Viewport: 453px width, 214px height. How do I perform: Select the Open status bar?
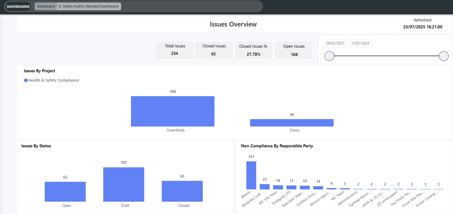coord(65,192)
